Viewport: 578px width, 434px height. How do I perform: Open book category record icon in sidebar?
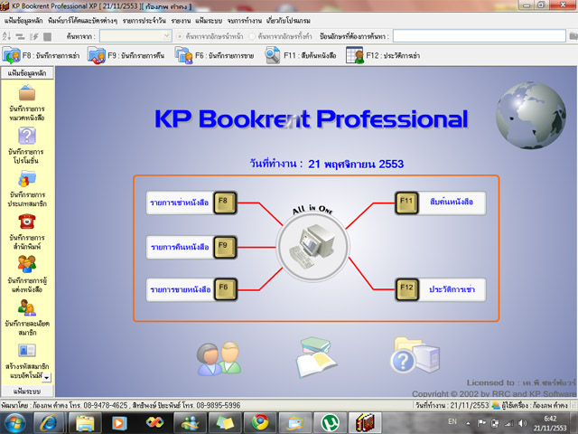click(x=27, y=93)
